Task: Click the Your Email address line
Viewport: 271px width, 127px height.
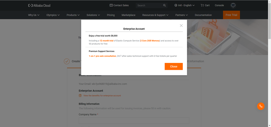Action: pos(103,84)
